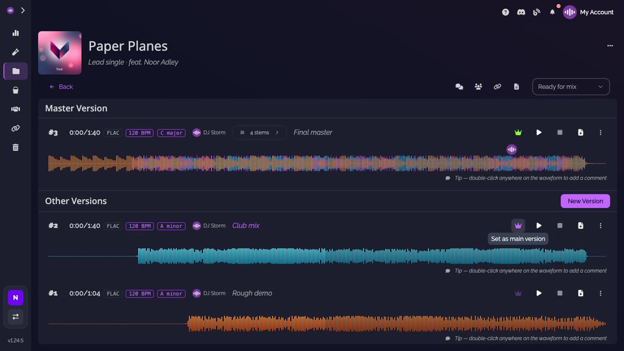624x351 pixels.
Task: Expand the 4 stems list of Final master
Action: point(259,133)
